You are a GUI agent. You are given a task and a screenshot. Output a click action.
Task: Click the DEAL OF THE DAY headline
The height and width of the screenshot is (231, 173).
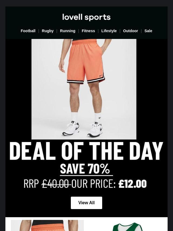86,151
